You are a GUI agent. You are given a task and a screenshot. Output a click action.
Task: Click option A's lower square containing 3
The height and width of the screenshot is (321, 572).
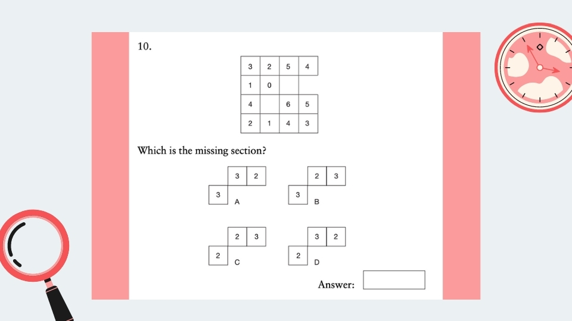(x=219, y=195)
